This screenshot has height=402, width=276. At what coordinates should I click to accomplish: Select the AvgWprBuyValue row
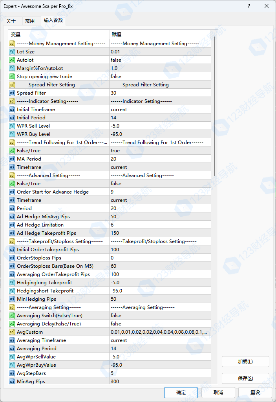tap(110, 365)
